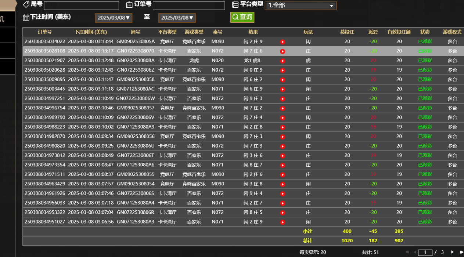464x257 pixels.
Task: Go to the next page of results
Action: tap(452, 252)
